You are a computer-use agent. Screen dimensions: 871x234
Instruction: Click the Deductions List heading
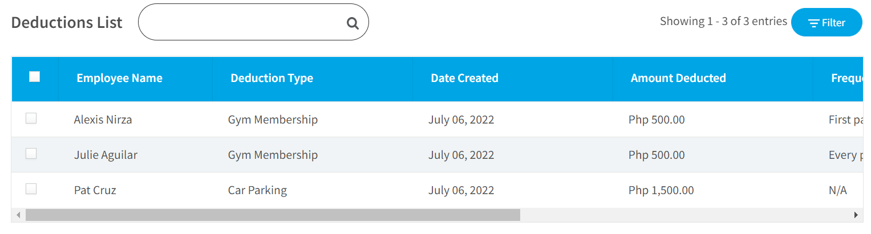click(x=67, y=22)
